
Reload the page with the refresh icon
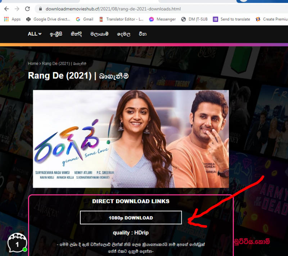(x=28, y=9)
